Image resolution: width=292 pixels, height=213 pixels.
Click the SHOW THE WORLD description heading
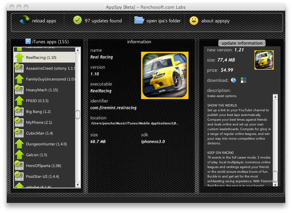222,105
